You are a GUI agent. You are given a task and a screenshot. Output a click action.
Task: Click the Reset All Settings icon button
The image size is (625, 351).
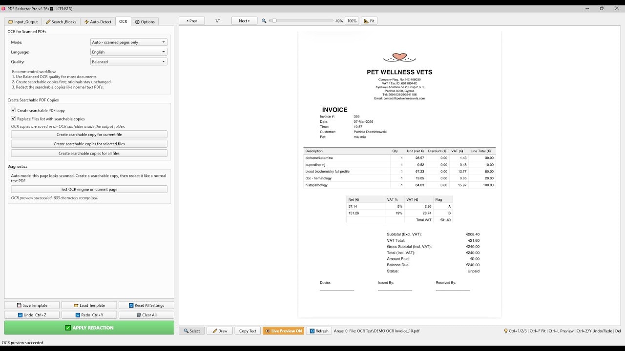click(x=146, y=305)
